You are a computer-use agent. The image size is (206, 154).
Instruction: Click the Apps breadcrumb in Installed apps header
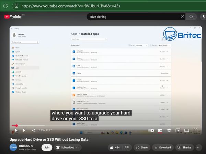coord(74,34)
